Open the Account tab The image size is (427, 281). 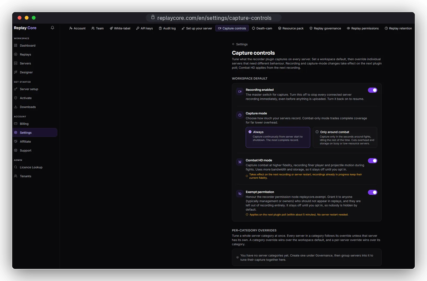click(x=77, y=28)
